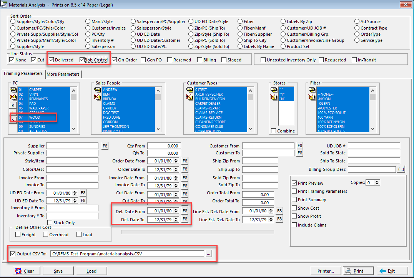Select Manf/Style sort order
Viewport: 414px width, 278px height.
(x=99, y=22)
